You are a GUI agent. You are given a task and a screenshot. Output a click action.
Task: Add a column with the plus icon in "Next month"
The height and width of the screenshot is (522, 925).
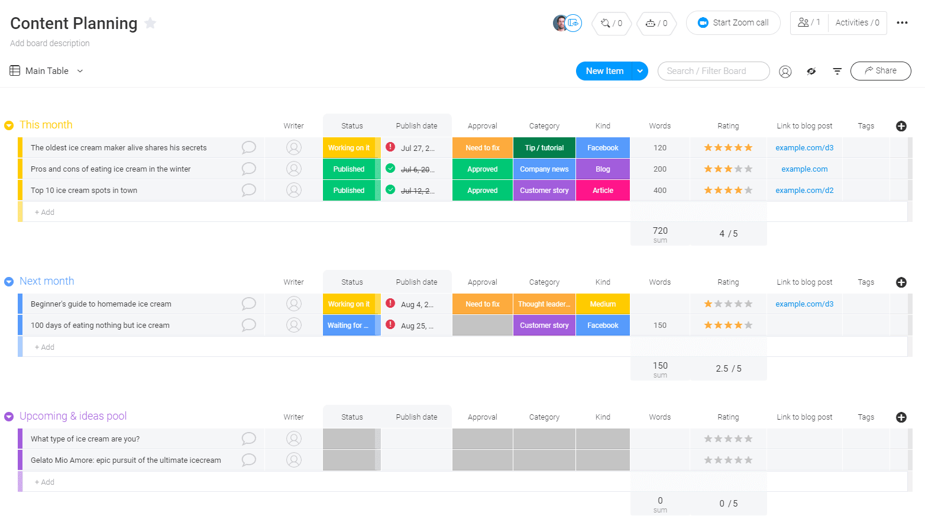click(901, 282)
